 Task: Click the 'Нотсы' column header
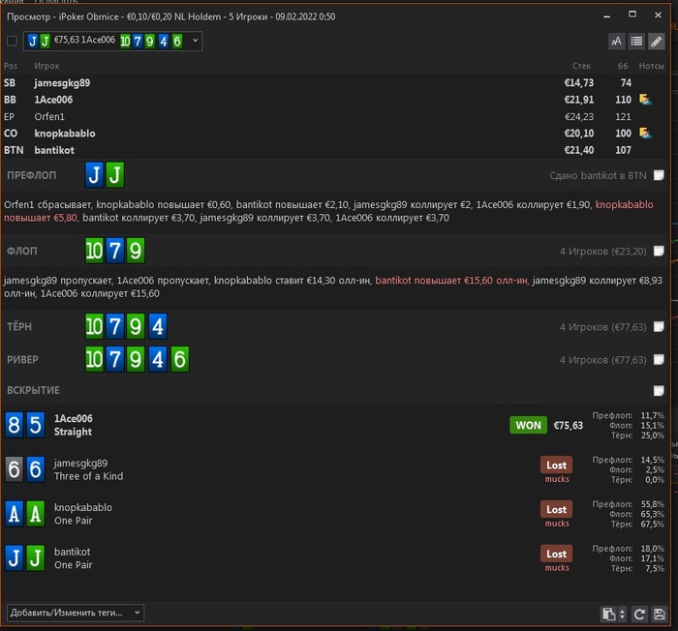[x=651, y=66]
